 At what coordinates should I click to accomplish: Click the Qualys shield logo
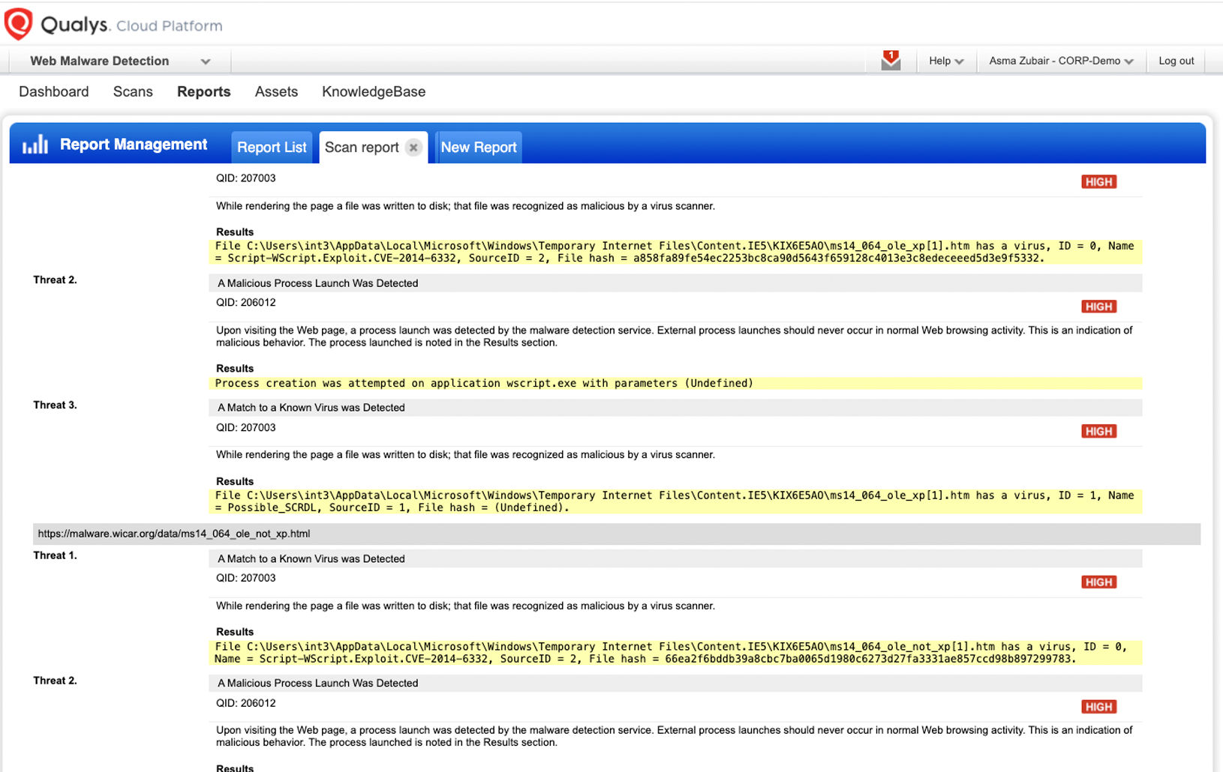(19, 24)
